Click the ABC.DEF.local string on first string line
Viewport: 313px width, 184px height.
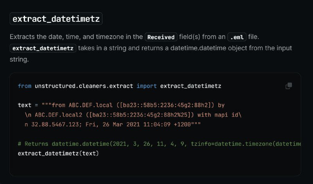(x=91, y=105)
